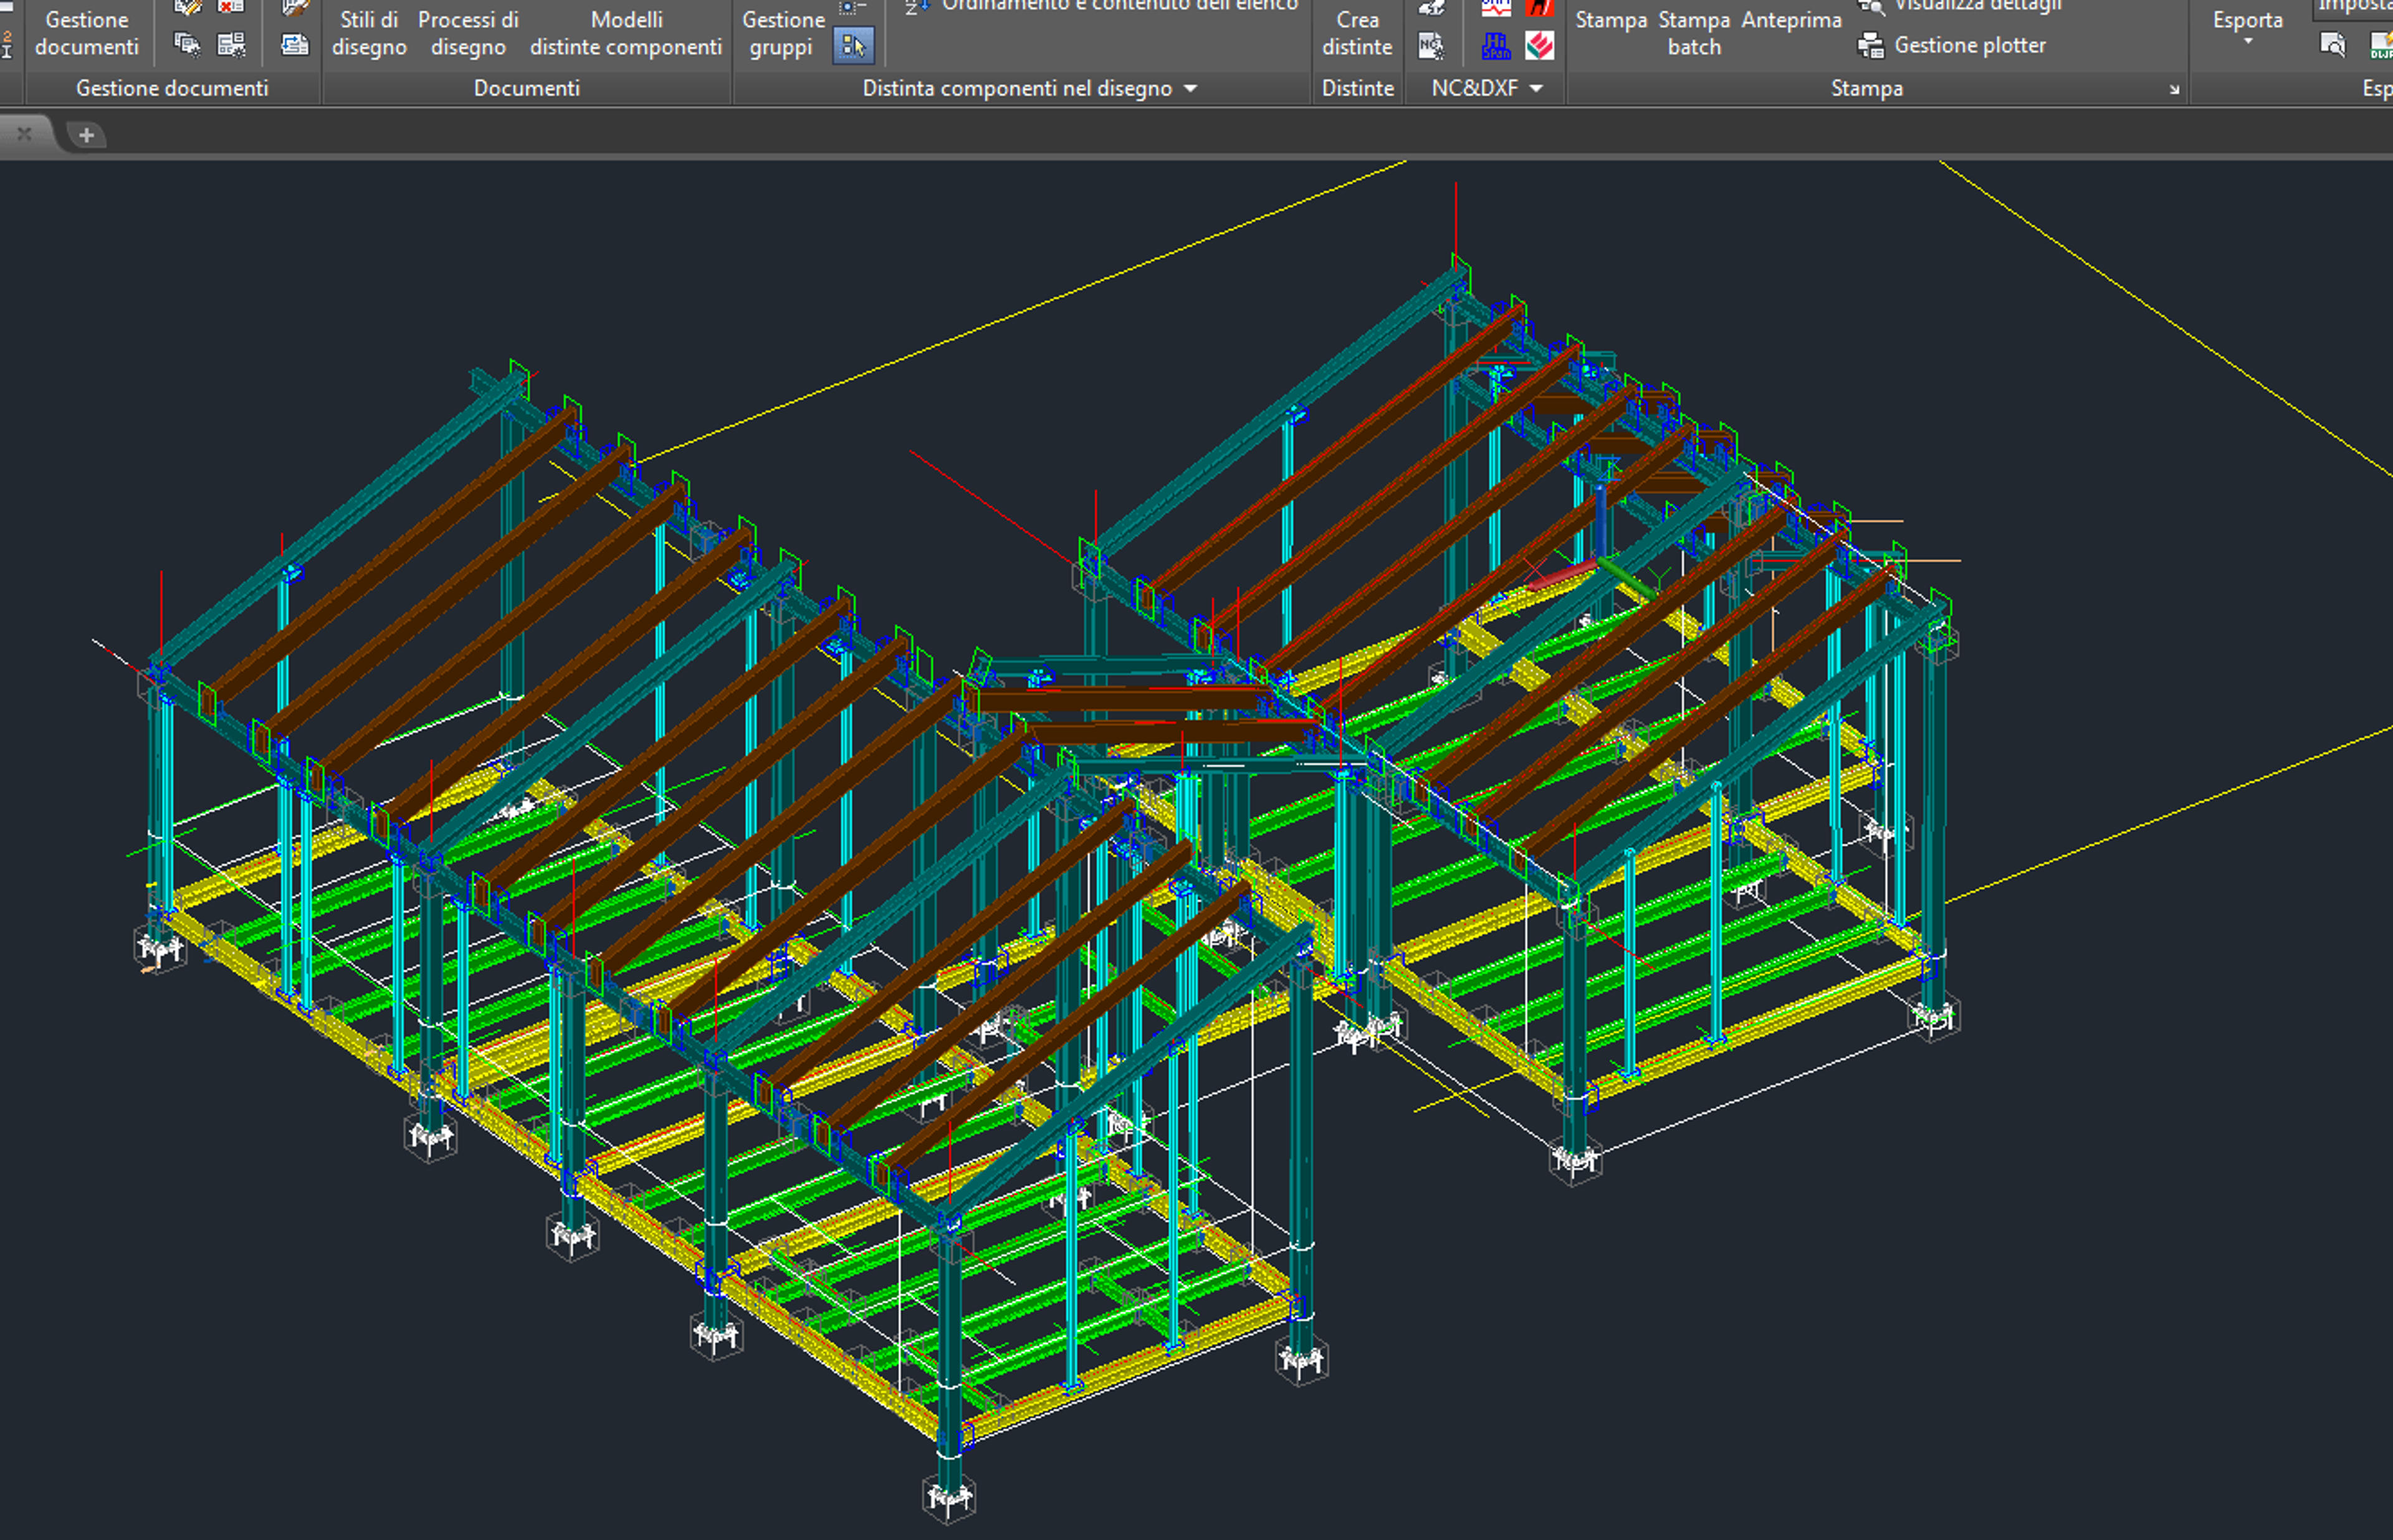Open the Esporta dropdown arrow
This screenshot has height=1540, width=2393.
click(2248, 42)
